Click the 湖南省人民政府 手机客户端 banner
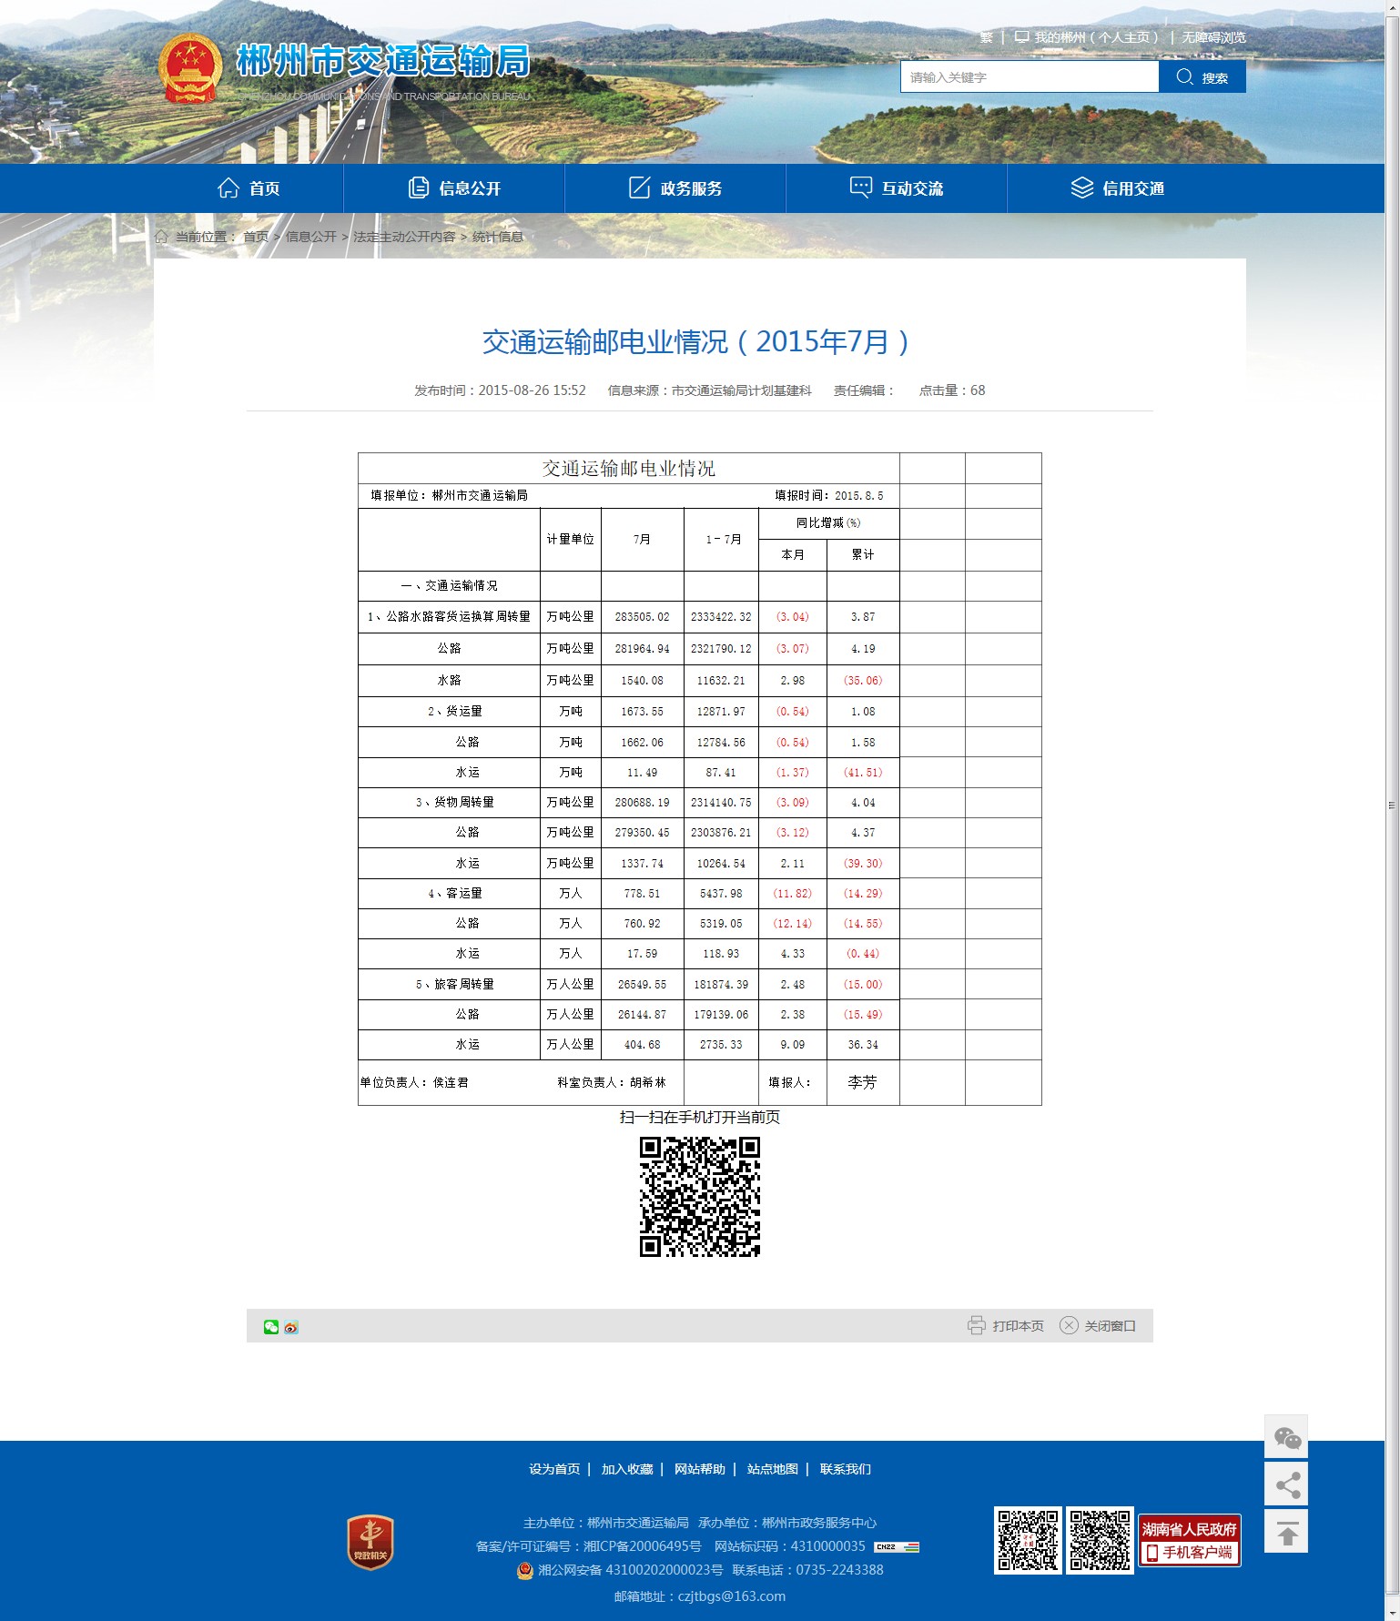 [1189, 1540]
